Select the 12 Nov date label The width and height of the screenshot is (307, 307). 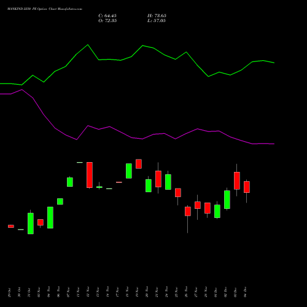coord(88,292)
